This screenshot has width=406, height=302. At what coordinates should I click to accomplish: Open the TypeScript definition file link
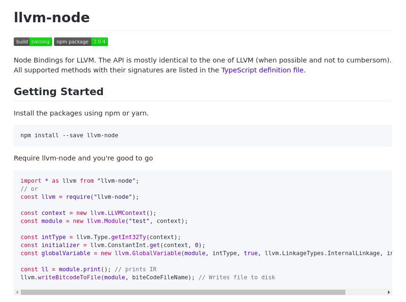click(262, 70)
